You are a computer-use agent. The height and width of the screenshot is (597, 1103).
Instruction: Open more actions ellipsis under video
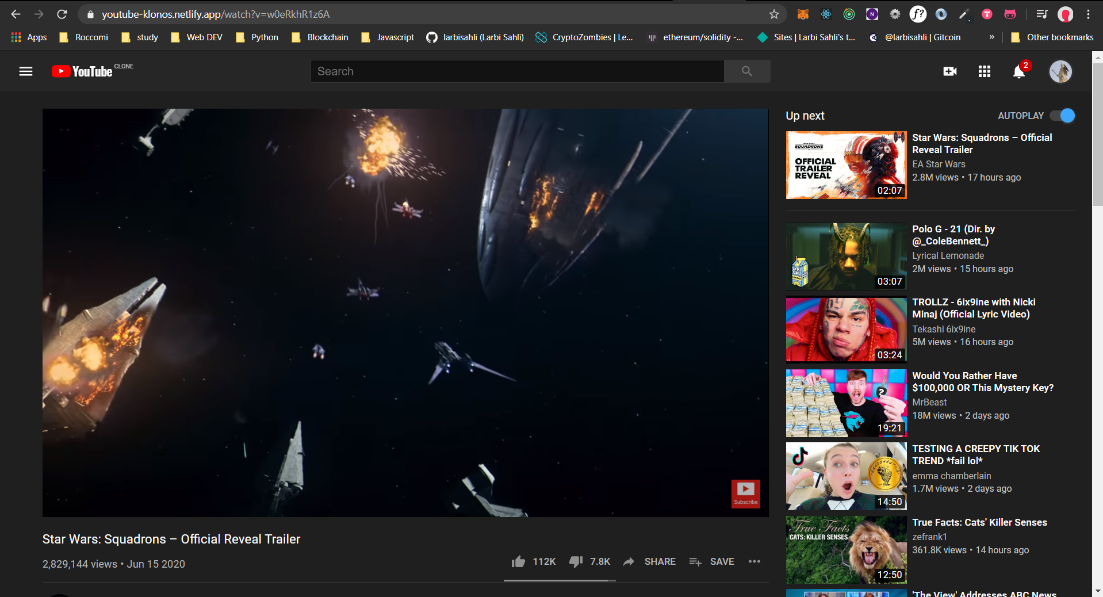(755, 561)
